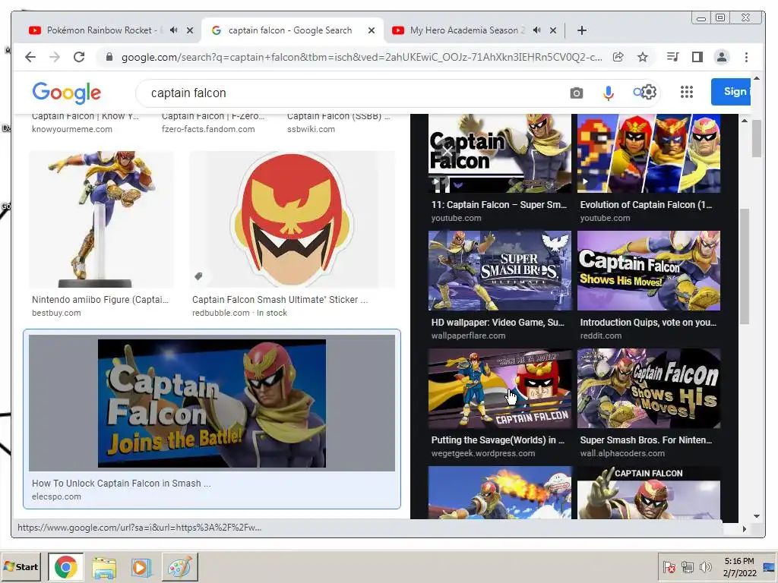Open the media control icon in toolbar
The image size is (778, 583).
[673, 57]
